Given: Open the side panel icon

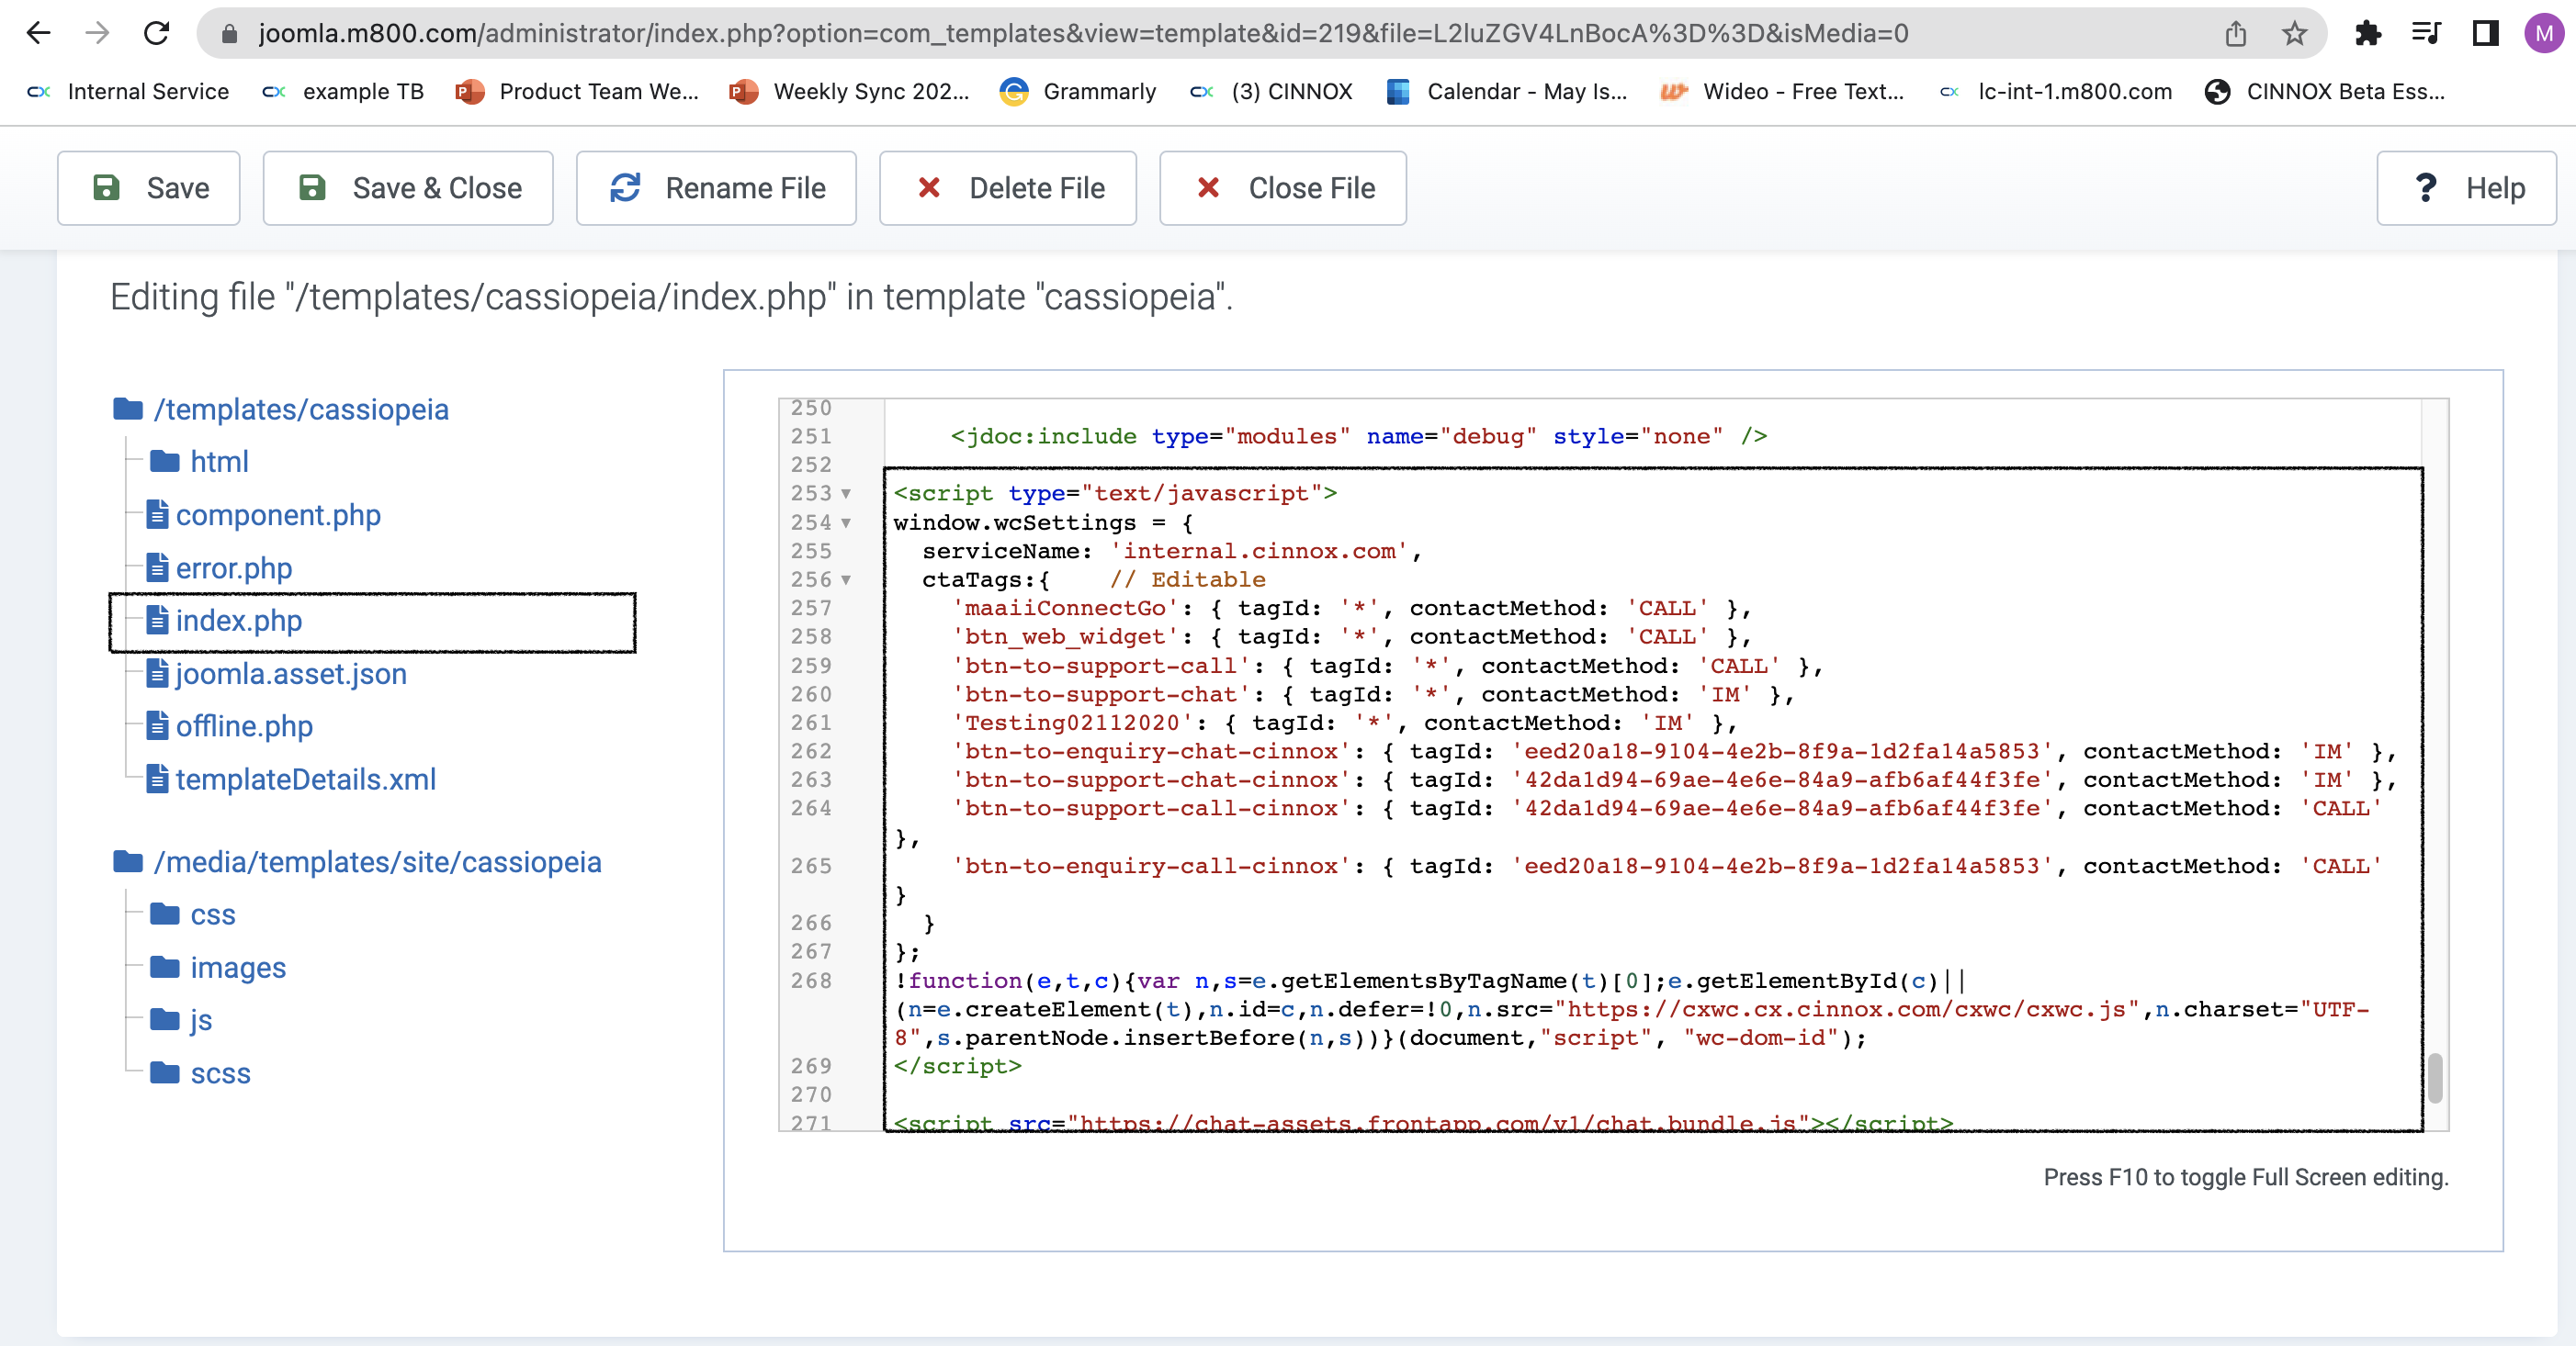Looking at the screenshot, I should [x=2485, y=33].
